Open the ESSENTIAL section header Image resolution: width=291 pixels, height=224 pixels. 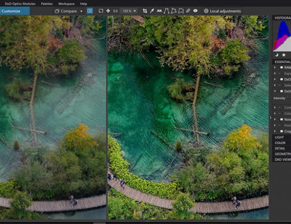(282, 62)
